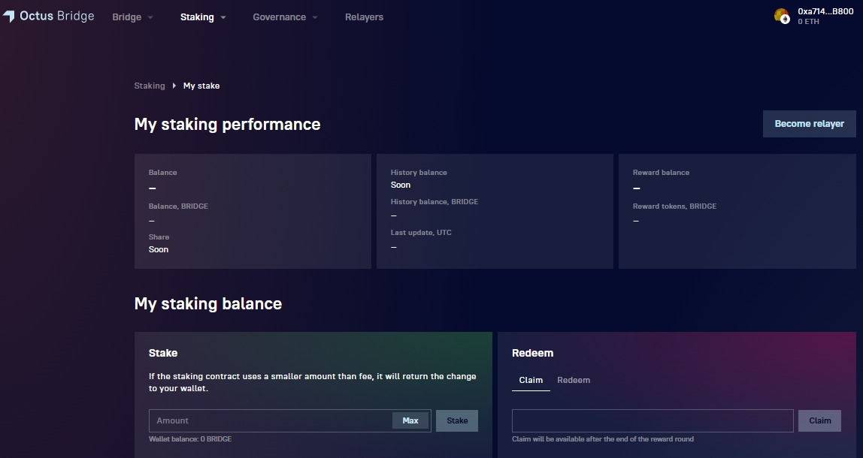
Task: Click the Stake button
Action: (x=457, y=420)
